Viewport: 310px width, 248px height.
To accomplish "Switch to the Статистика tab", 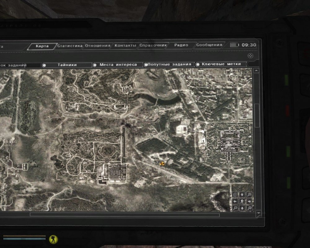I will click(70, 46).
